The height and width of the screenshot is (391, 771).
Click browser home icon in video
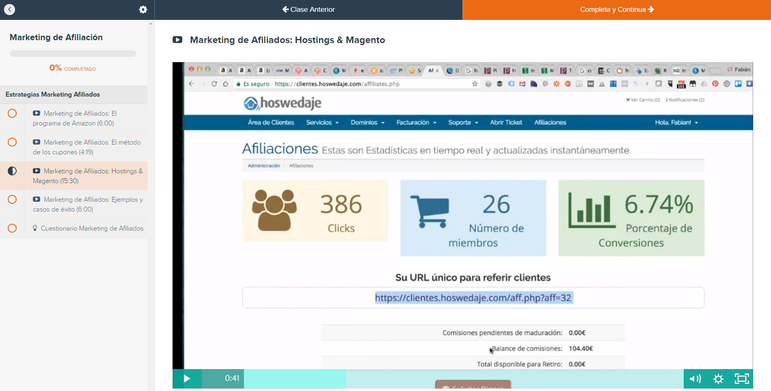[x=225, y=84]
